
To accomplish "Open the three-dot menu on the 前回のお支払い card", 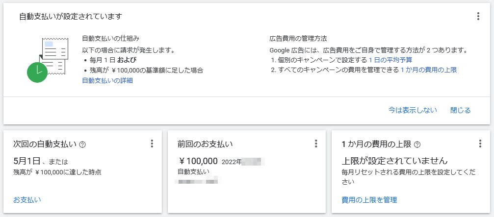I will tap(316, 144).
